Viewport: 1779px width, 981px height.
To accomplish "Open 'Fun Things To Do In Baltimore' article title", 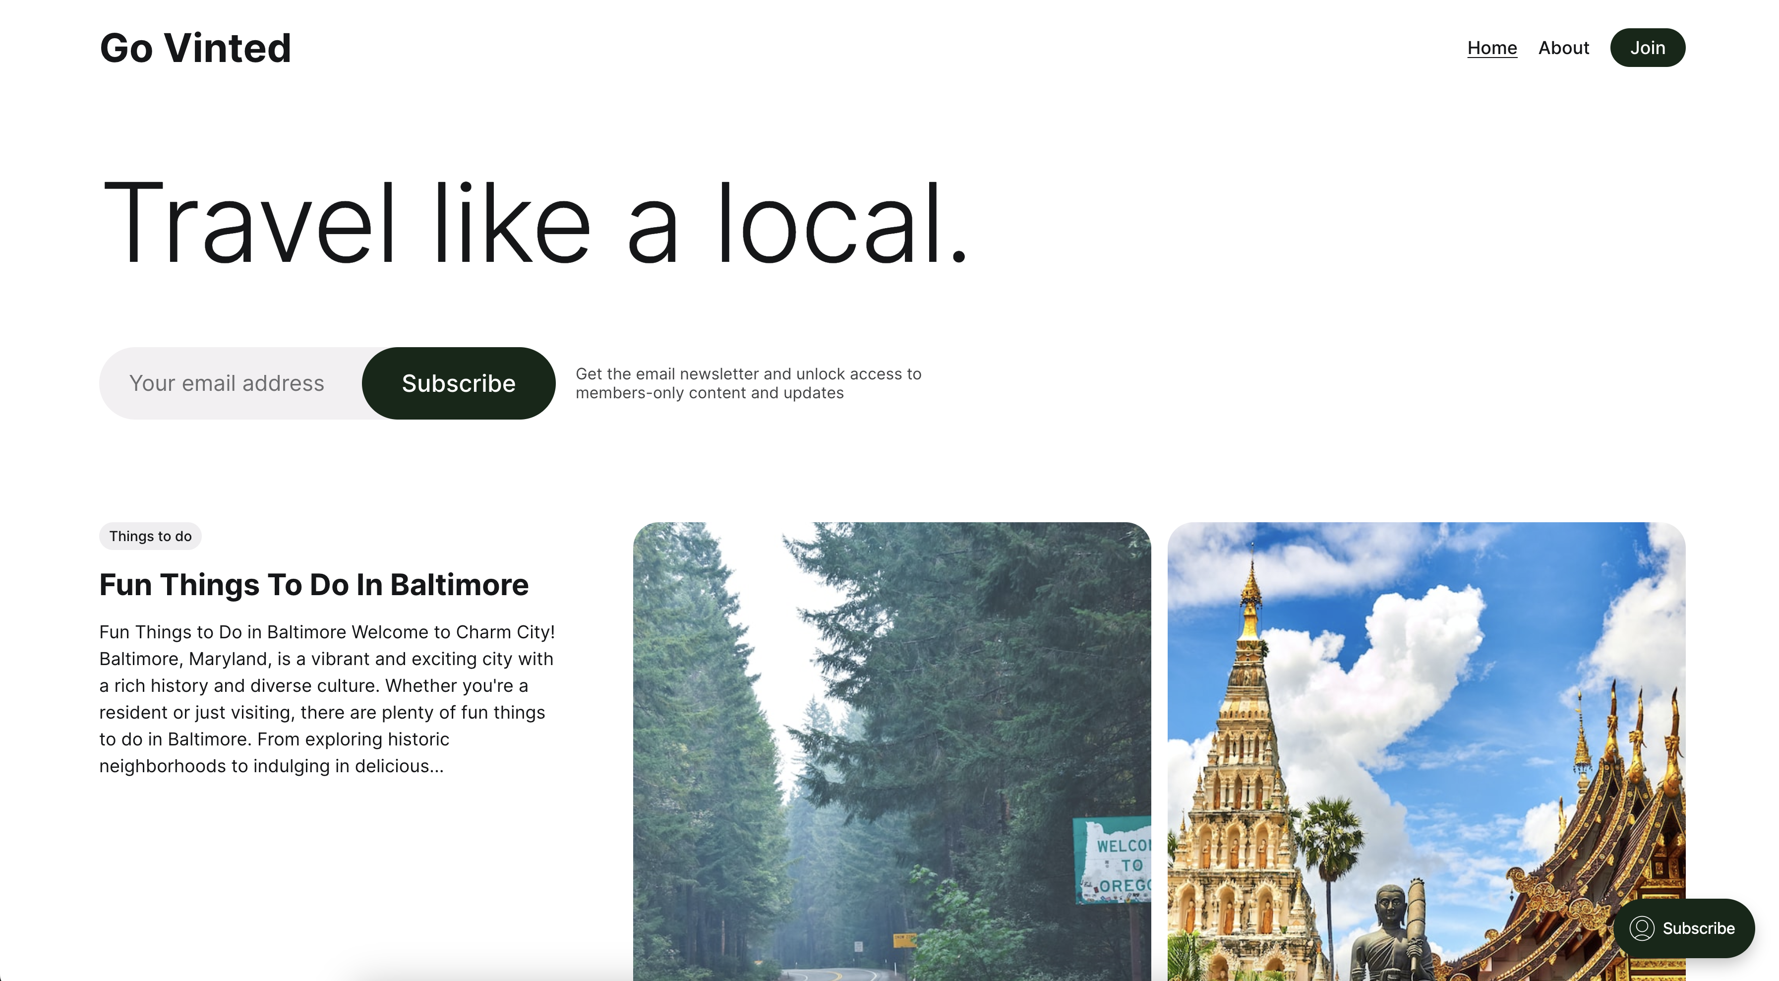I will [x=313, y=584].
